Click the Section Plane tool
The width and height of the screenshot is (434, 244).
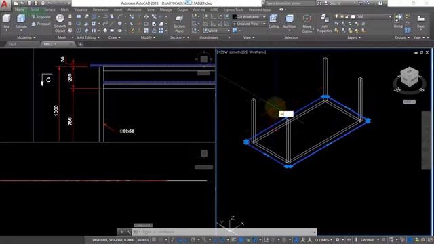[x=179, y=24]
